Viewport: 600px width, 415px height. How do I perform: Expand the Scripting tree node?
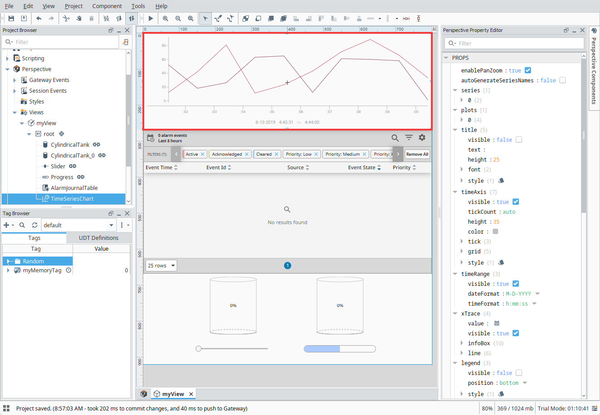coord(8,59)
